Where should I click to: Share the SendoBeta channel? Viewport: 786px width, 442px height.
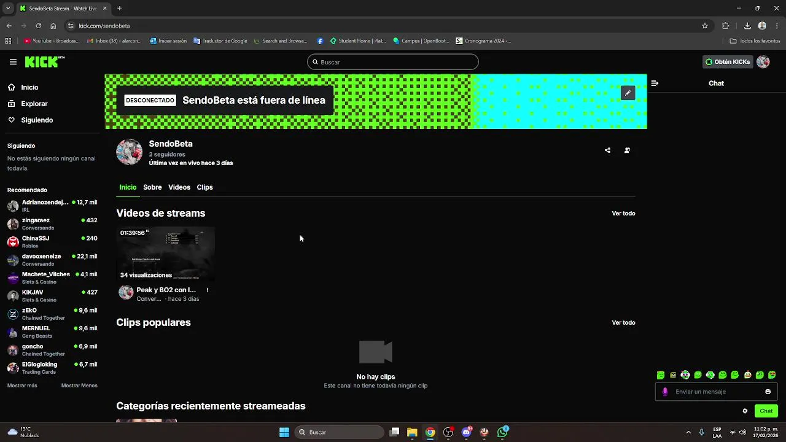607,150
